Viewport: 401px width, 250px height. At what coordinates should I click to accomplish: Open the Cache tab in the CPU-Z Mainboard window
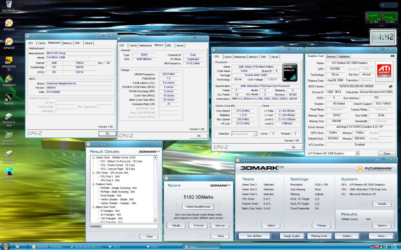coord(42,43)
